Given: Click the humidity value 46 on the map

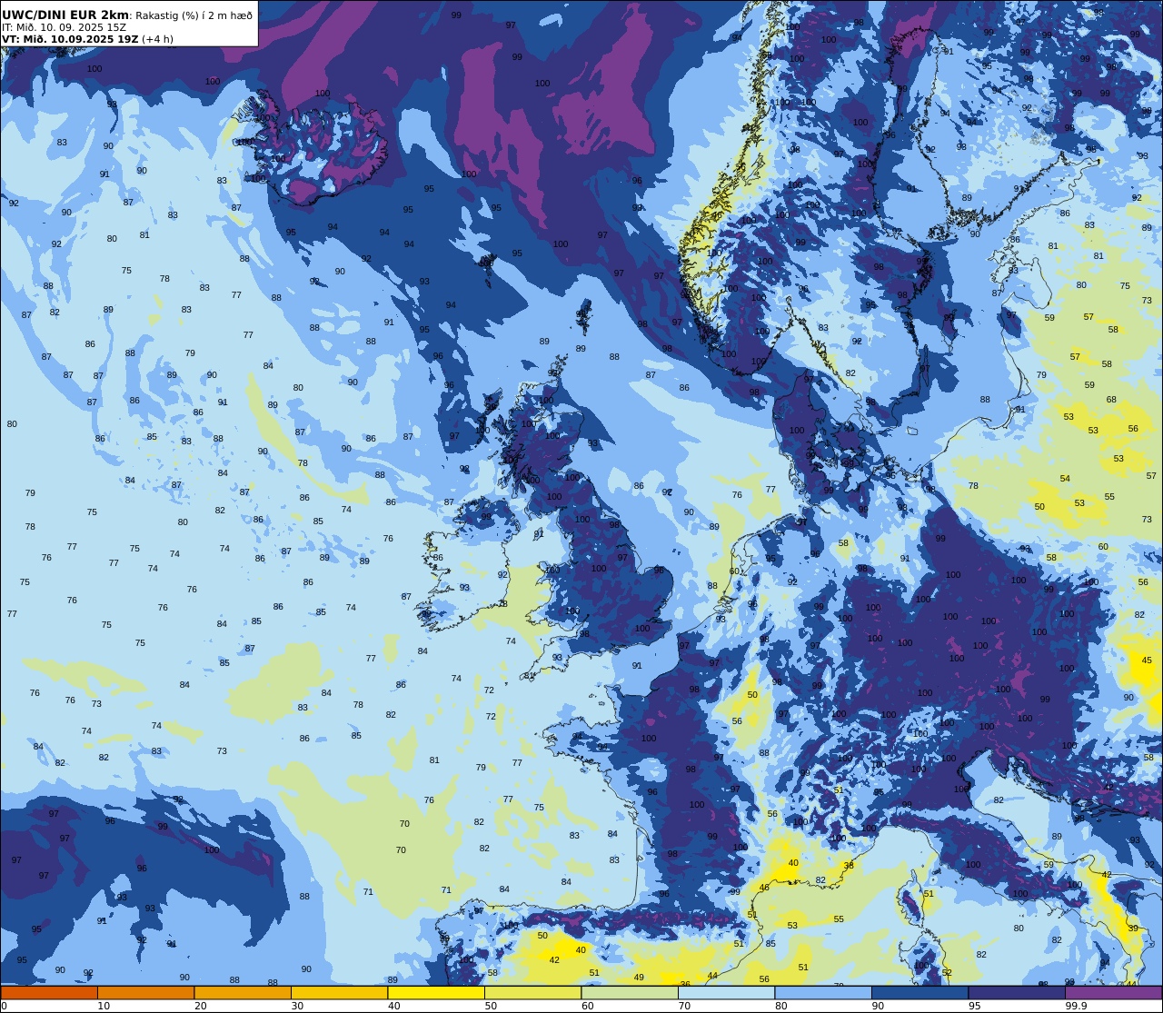Looking at the screenshot, I should [x=764, y=888].
